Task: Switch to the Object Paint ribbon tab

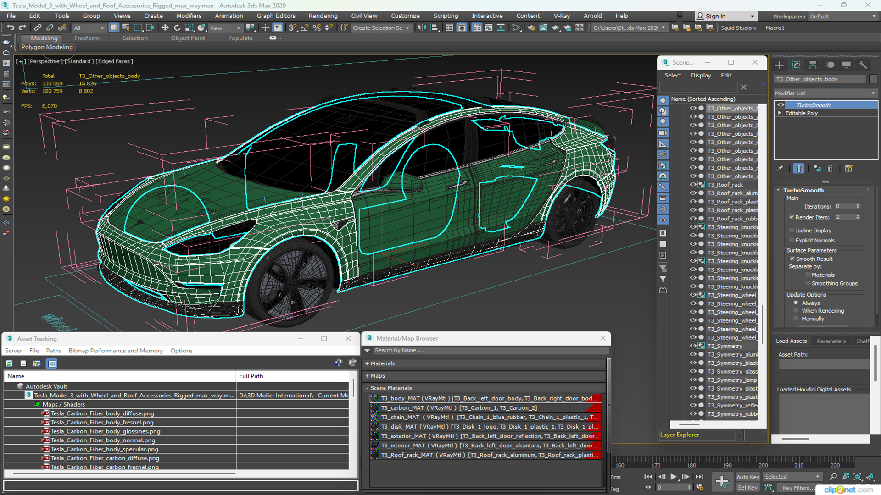Action: click(188, 38)
